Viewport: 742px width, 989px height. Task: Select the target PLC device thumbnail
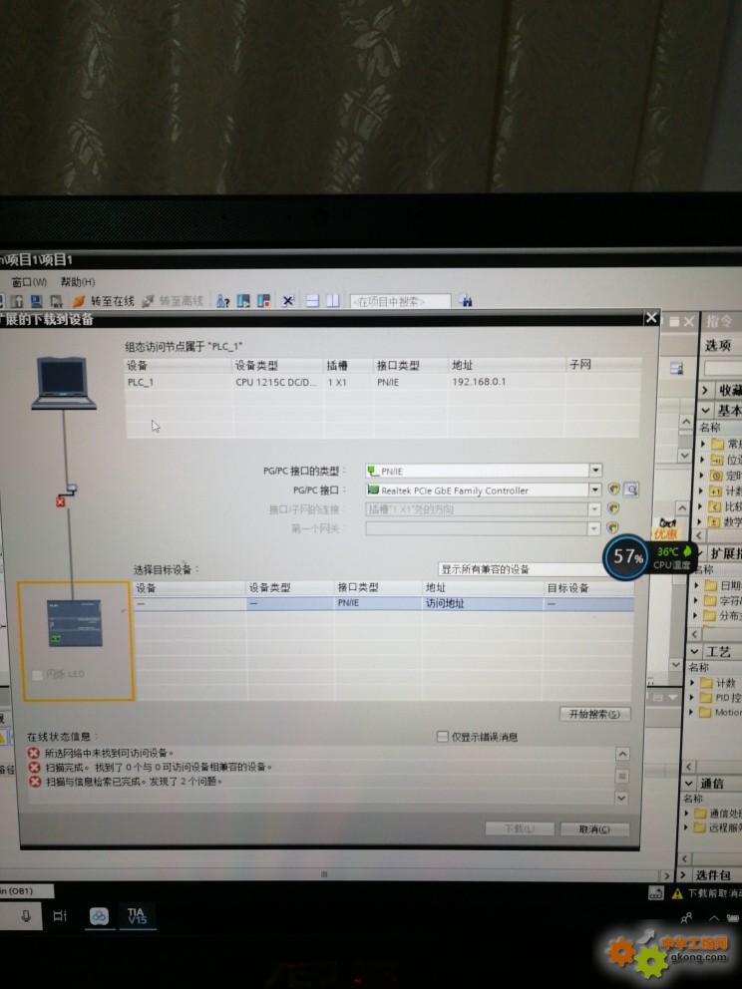click(75, 622)
